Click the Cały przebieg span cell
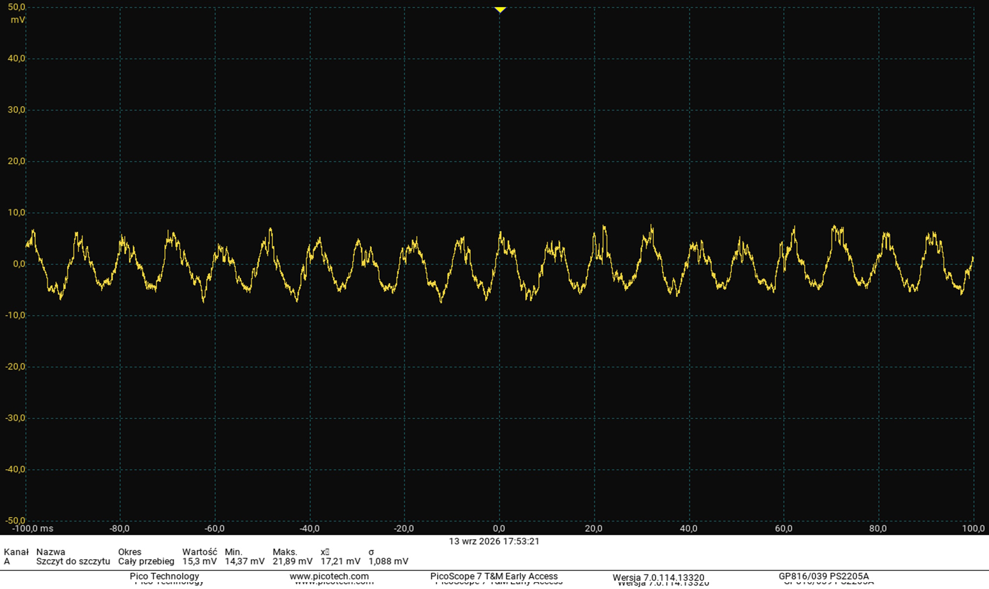This screenshot has height=589, width=989. tap(146, 562)
